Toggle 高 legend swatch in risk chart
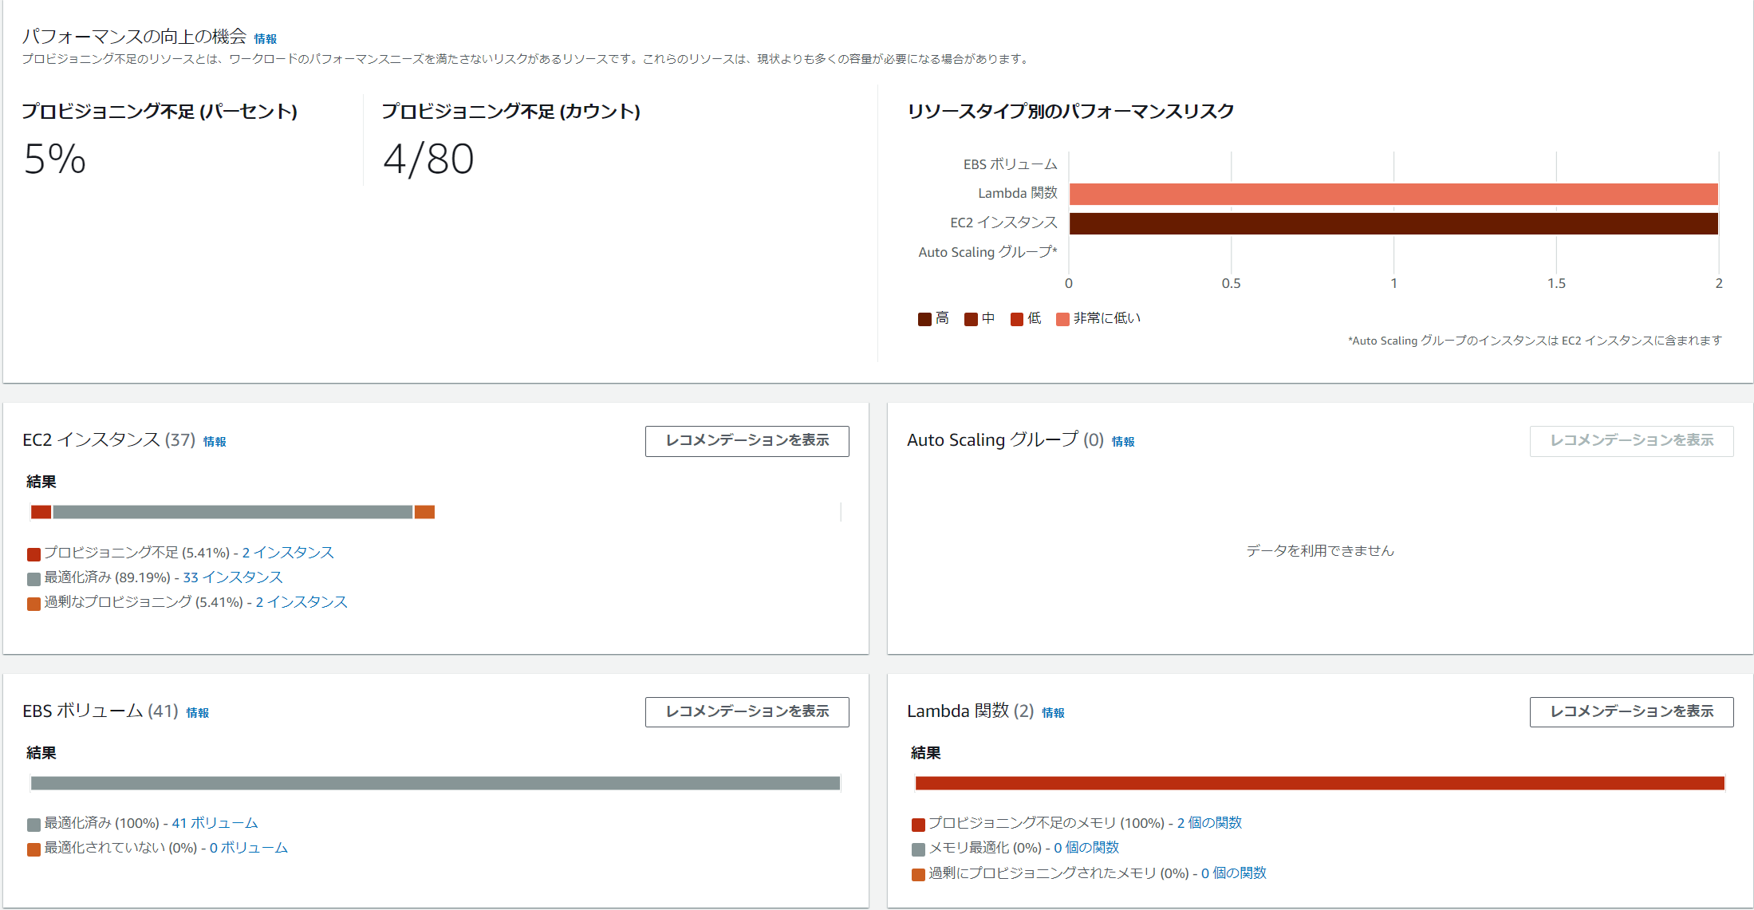The width and height of the screenshot is (1754, 910). pyautogui.click(x=924, y=319)
